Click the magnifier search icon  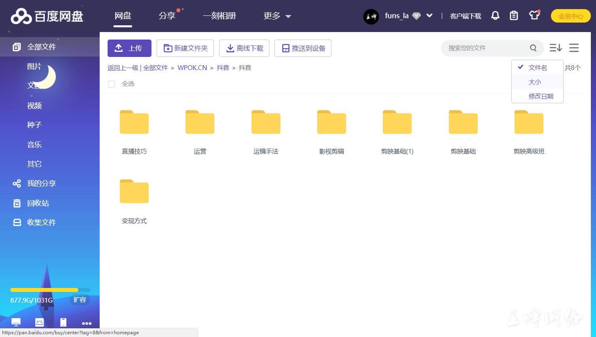pyautogui.click(x=533, y=48)
